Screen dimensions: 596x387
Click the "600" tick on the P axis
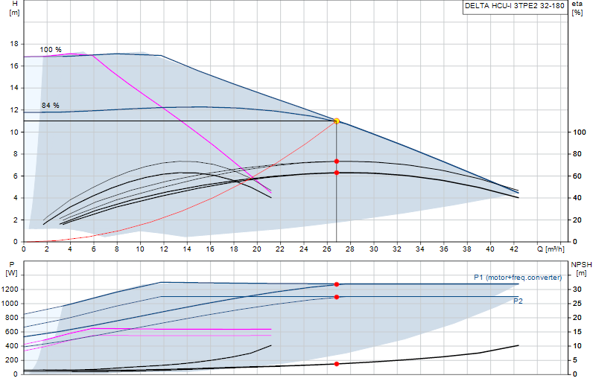click(x=12, y=332)
